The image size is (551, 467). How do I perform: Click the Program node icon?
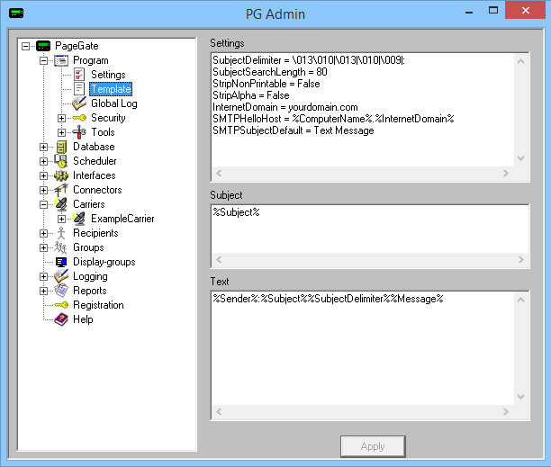click(61, 60)
